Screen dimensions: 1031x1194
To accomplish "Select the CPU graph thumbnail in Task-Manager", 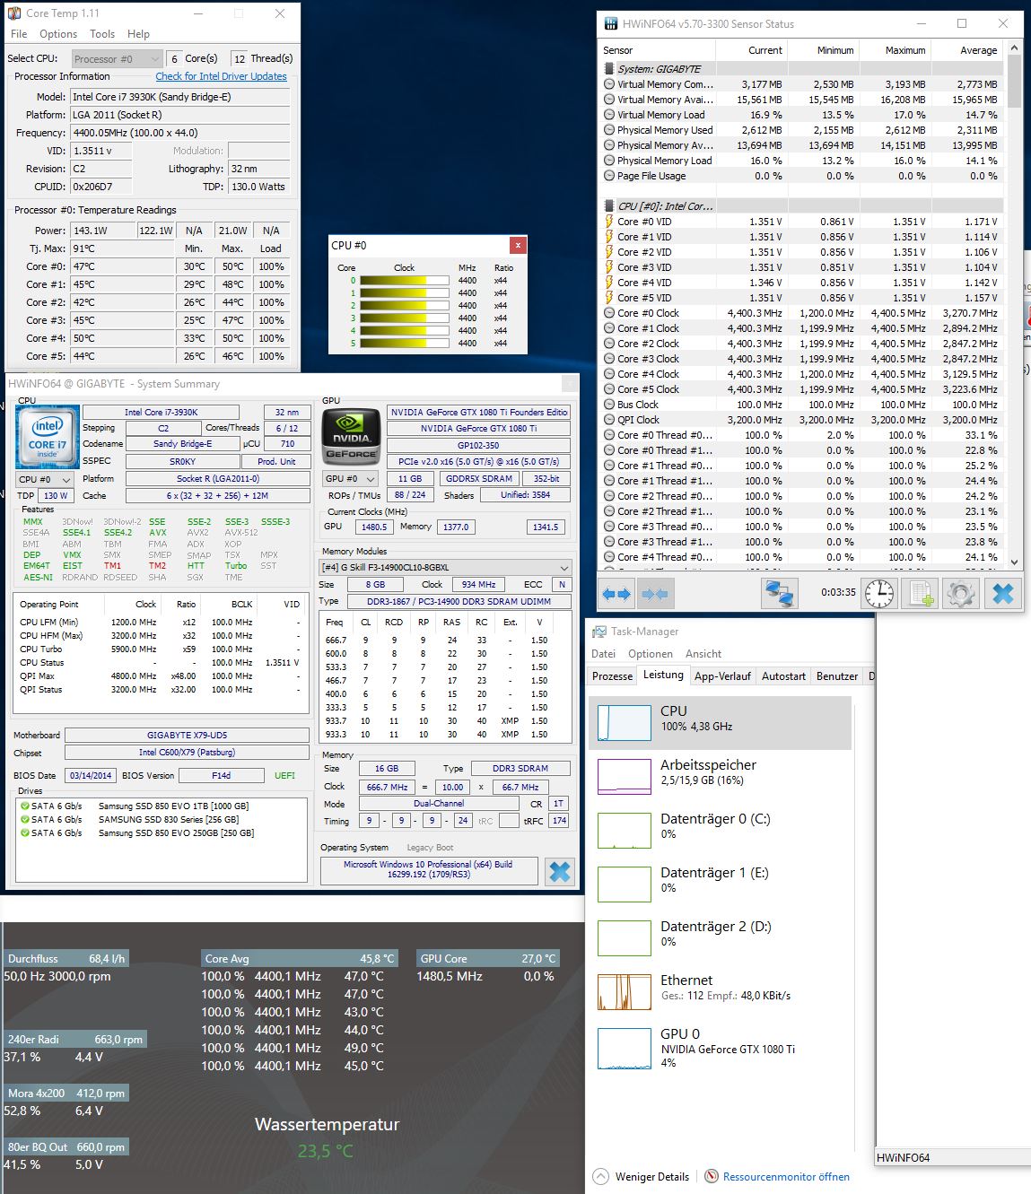I will pos(625,723).
